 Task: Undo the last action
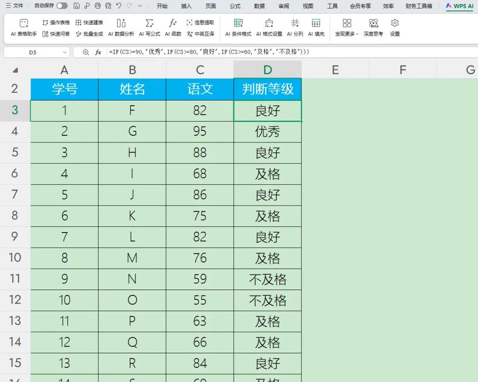[x=119, y=6]
